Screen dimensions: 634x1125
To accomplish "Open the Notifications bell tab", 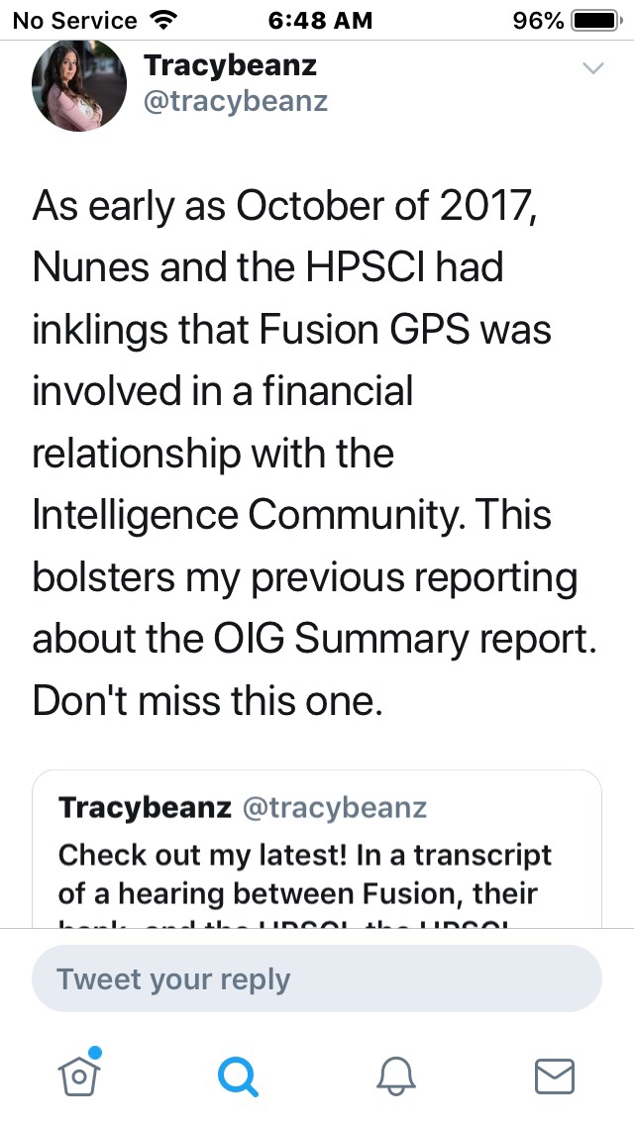I will 396,1076.
